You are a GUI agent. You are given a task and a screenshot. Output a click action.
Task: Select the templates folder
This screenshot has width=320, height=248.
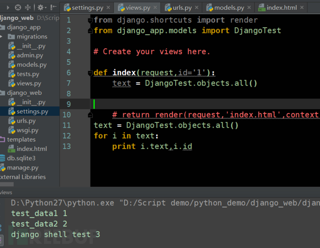(18, 140)
